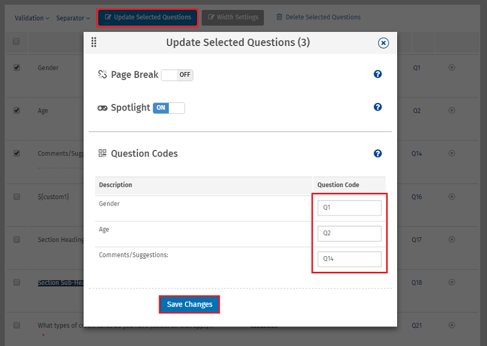Click the help icon beside Spotlight
This screenshot has height=346, width=487.
tap(378, 107)
